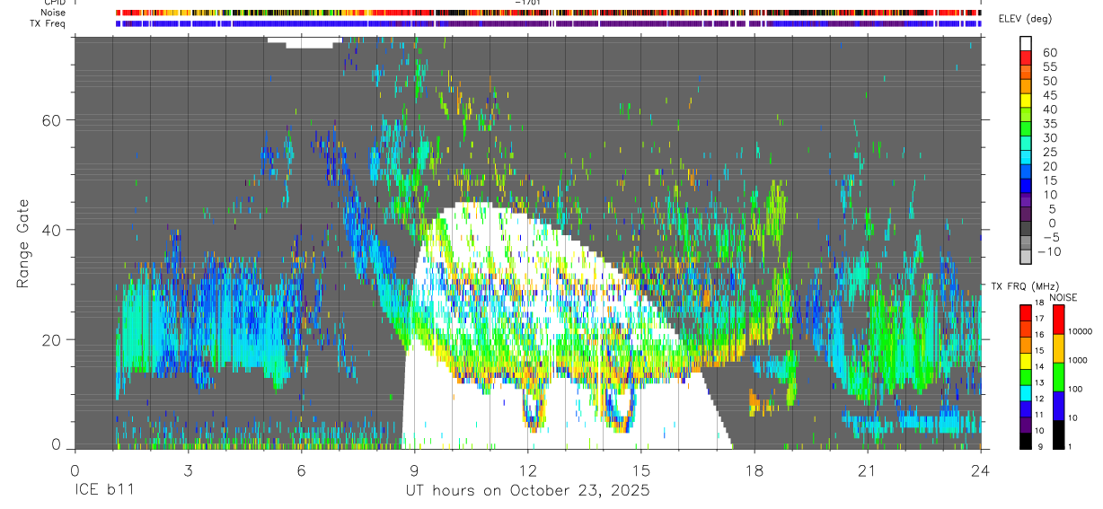Click the 18 tick label on the UT hours axis
This screenshot has height=509, width=1103.
click(754, 470)
